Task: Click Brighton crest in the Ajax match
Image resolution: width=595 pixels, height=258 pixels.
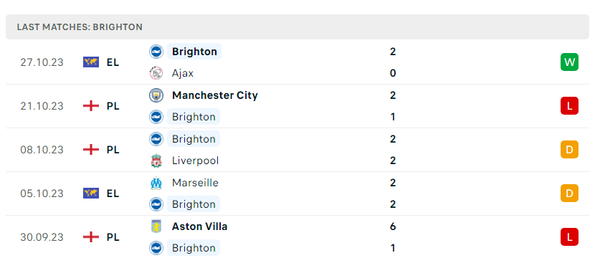Action: [156, 52]
